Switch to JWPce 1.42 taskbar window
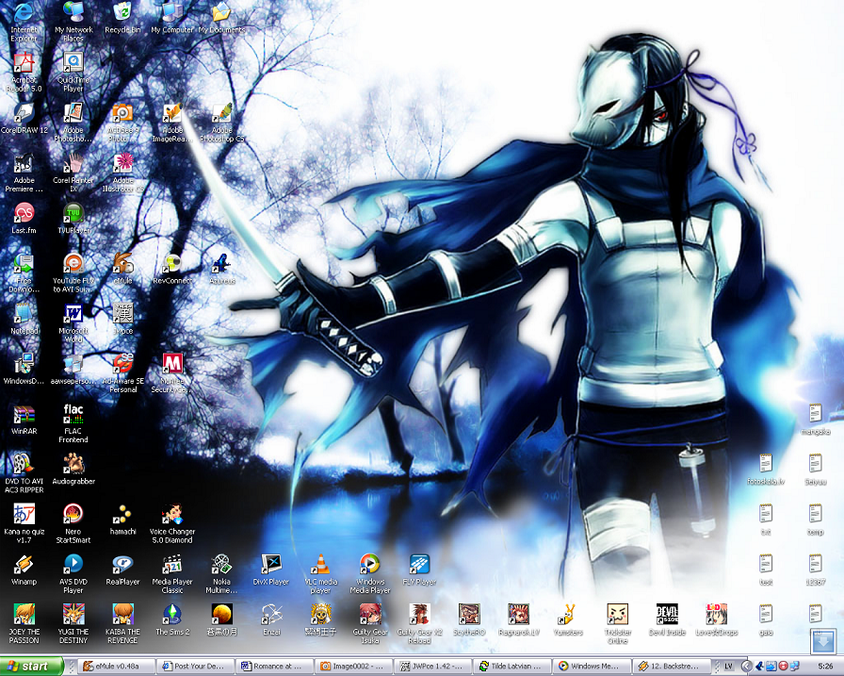The height and width of the screenshot is (676, 844). (x=433, y=667)
